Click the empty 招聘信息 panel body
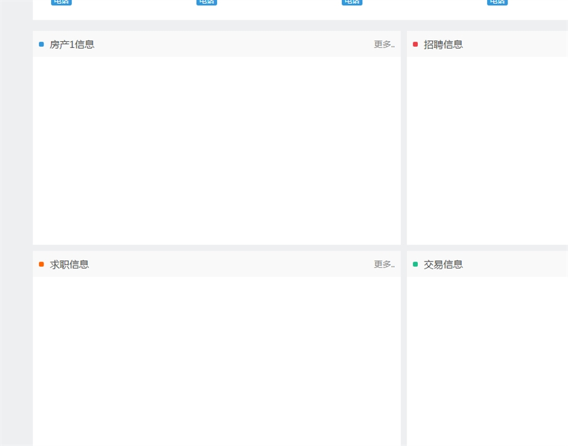 [x=487, y=150]
